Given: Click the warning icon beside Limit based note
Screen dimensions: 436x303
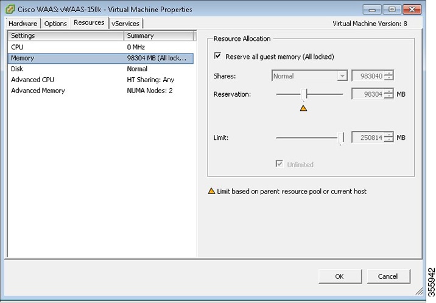Looking at the screenshot, I should (x=211, y=191).
